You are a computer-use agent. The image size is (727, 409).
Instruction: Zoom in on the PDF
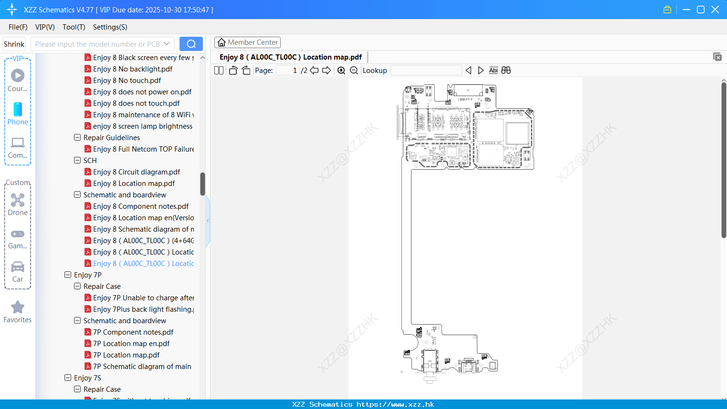[x=341, y=70]
